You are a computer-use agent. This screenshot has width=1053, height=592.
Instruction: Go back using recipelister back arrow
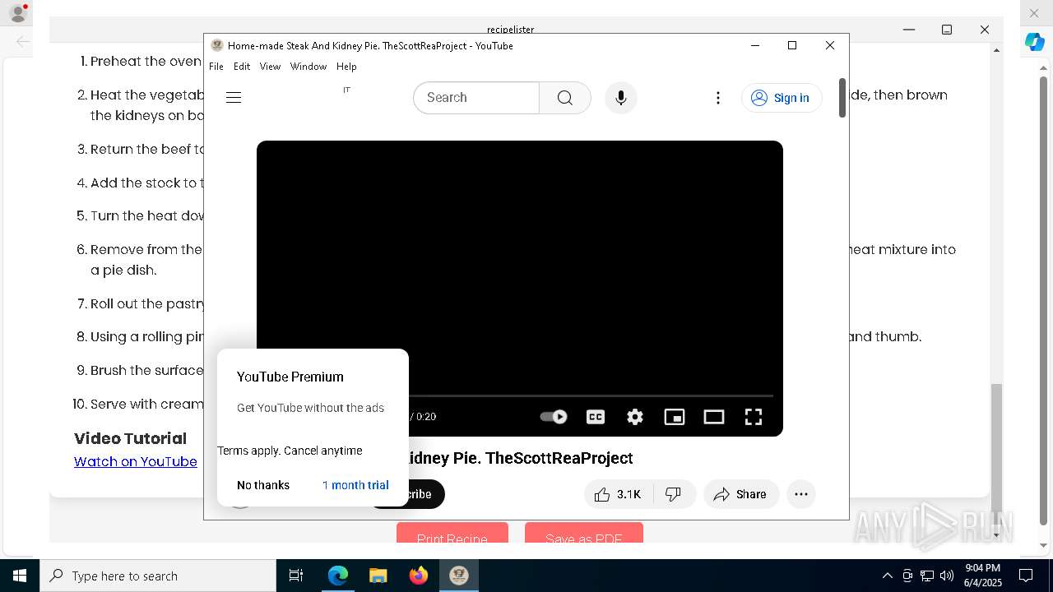(23, 41)
